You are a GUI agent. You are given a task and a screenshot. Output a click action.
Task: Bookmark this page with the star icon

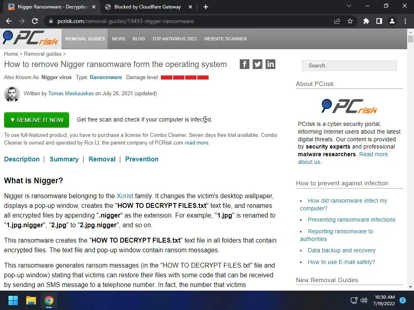(350, 21)
